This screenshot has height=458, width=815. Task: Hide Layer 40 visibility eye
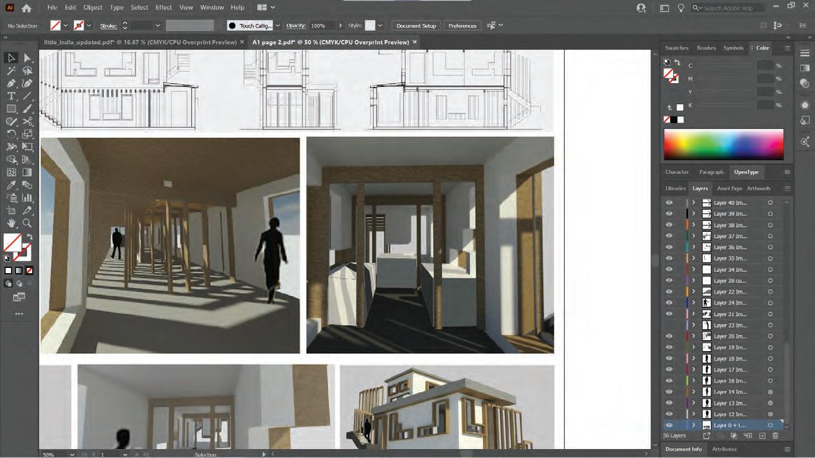(x=669, y=202)
